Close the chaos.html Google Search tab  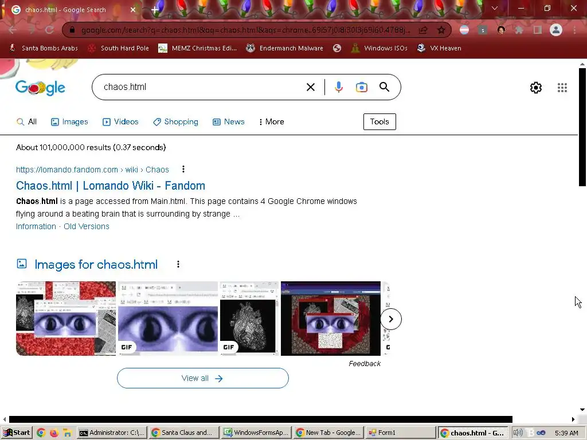[133, 10]
